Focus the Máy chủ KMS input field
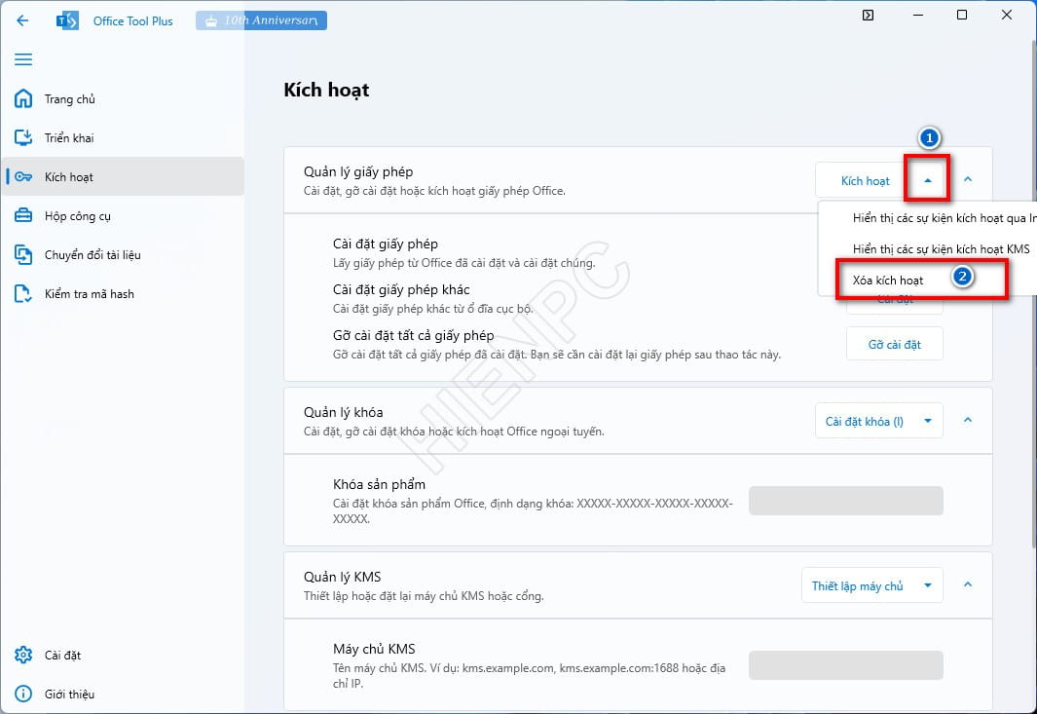This screenshot has height=714, width=1037. tap(846, 665)
